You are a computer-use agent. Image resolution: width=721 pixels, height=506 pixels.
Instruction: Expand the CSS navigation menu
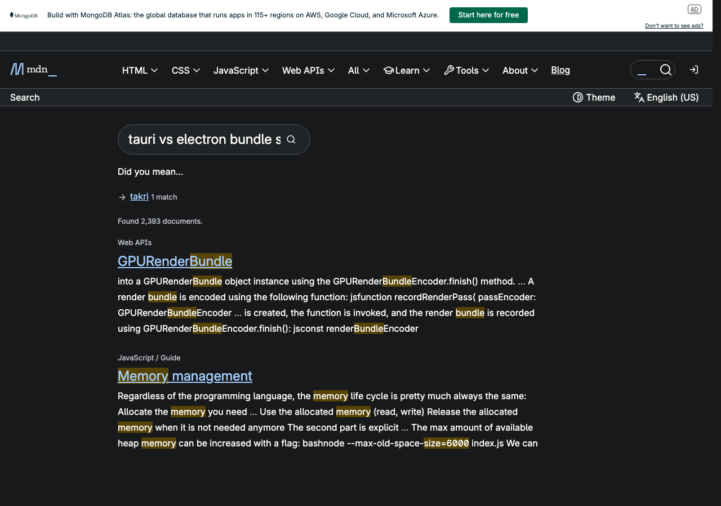[x=186, y=70]
